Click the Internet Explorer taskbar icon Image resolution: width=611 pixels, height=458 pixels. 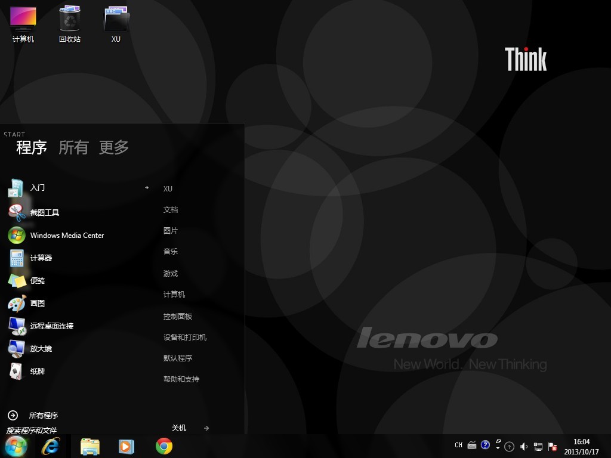point(51,446)
